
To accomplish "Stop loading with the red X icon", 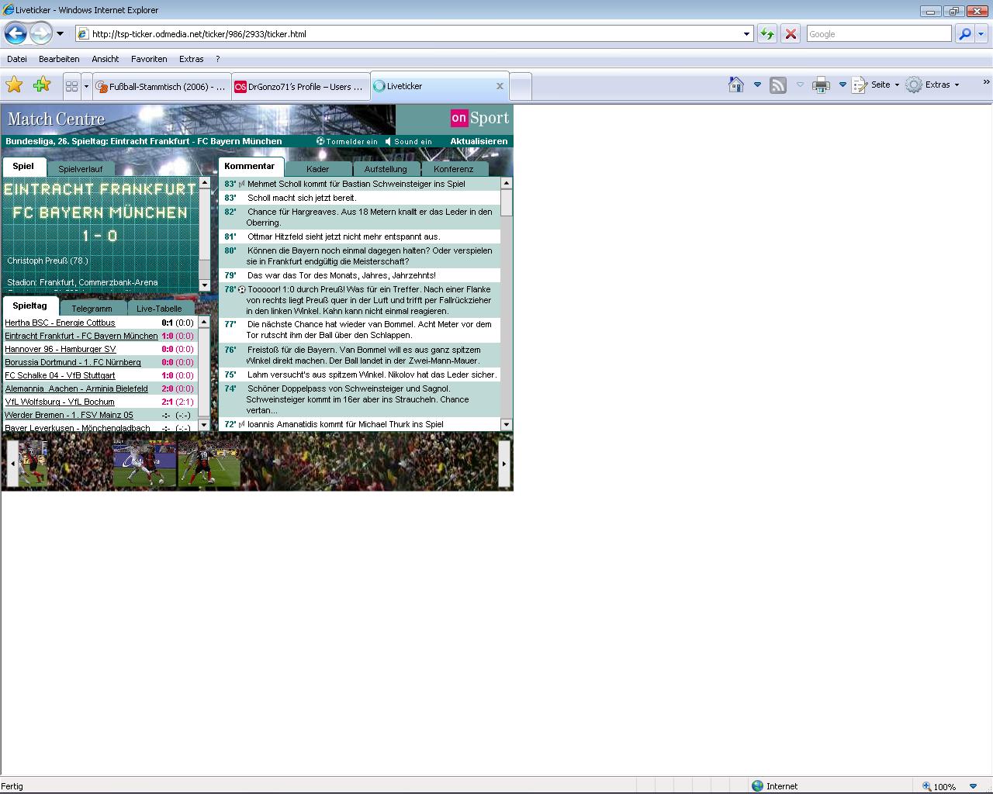I will click(x=791, y=34).
